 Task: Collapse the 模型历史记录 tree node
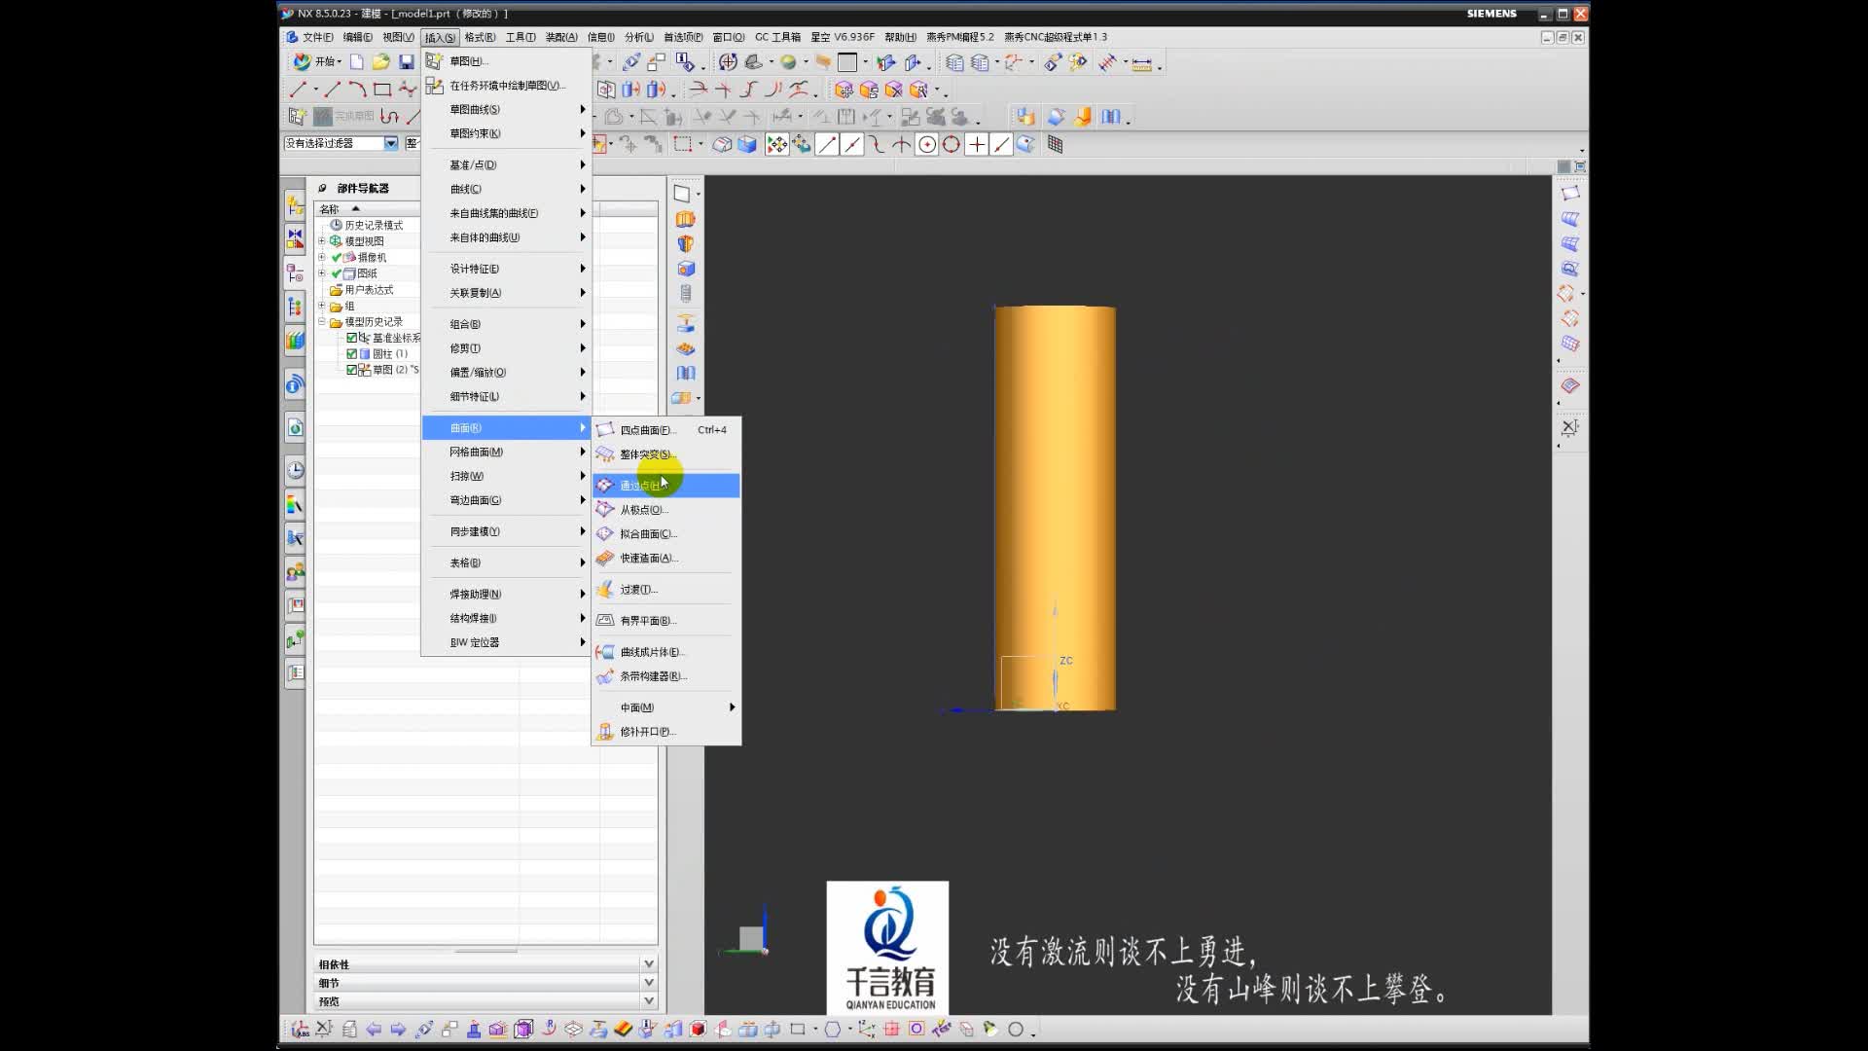(322, 322)
